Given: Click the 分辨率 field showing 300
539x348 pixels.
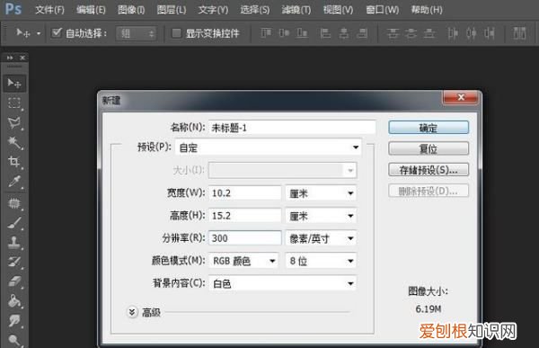Looking at the screenshot, I should (244, 238).
